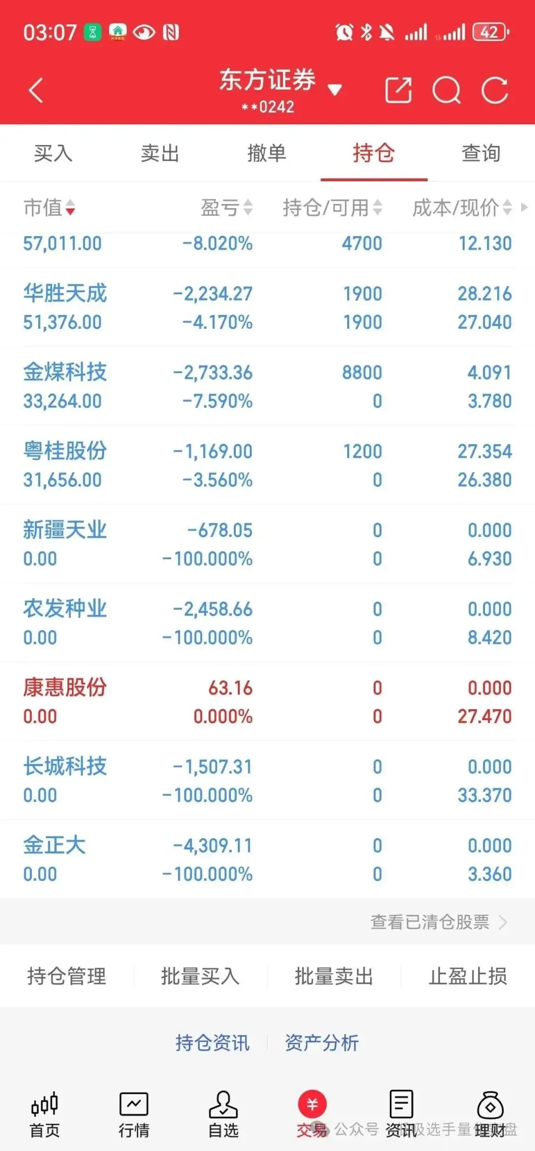Tap the search magnifier icon
The width and height of the screenshot is (535, 1151).
pyautogui.click(x=446, y=91)
